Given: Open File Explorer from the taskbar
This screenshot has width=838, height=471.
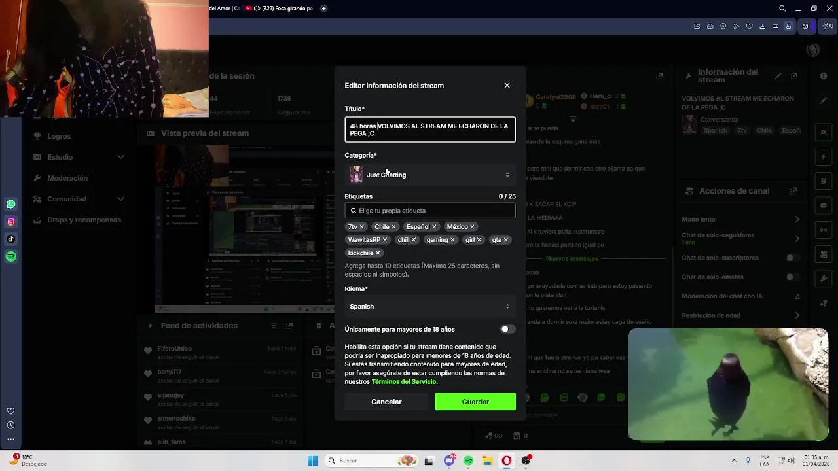Looking at the screenshot, I should click(x=488, y=461).
